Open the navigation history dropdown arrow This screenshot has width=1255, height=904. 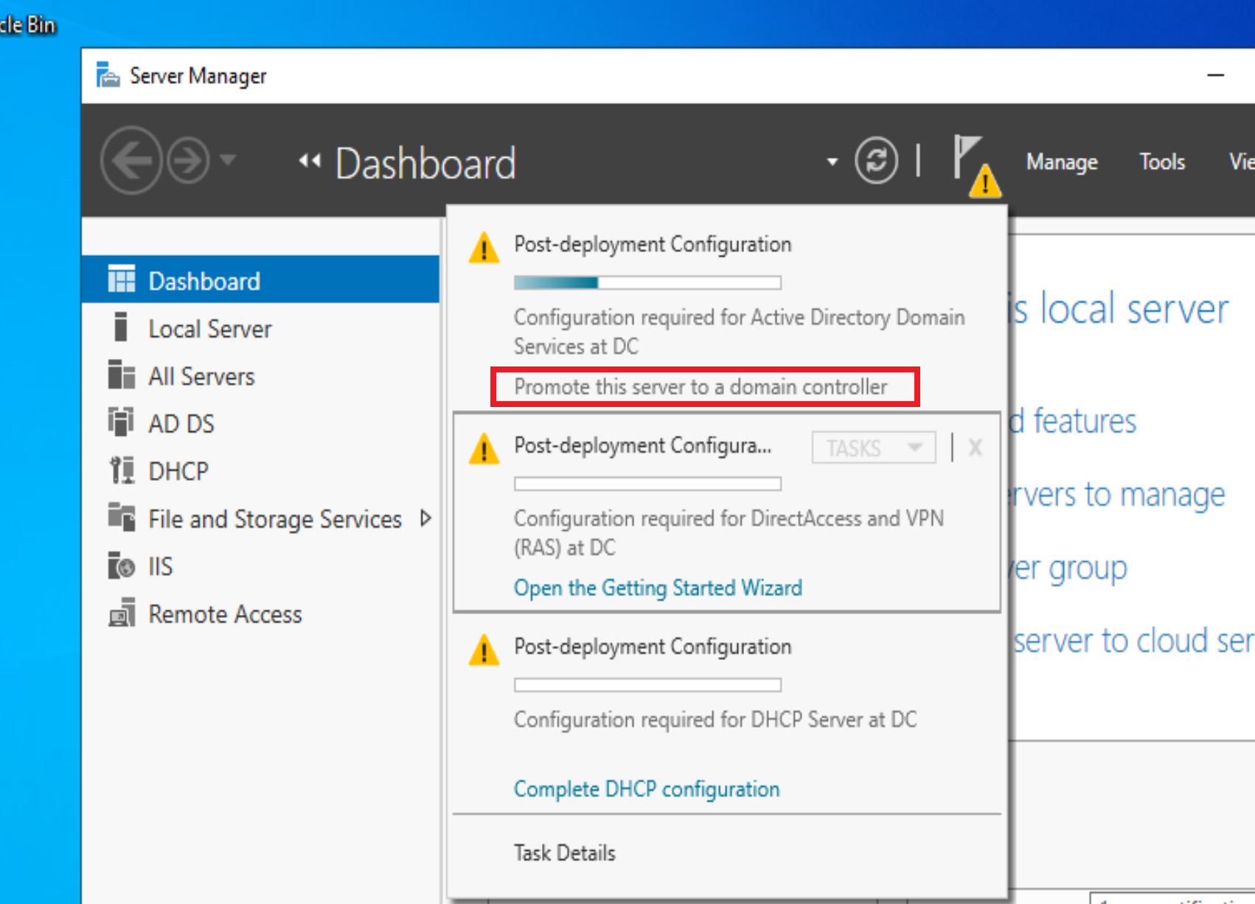[x=228, y=159]
